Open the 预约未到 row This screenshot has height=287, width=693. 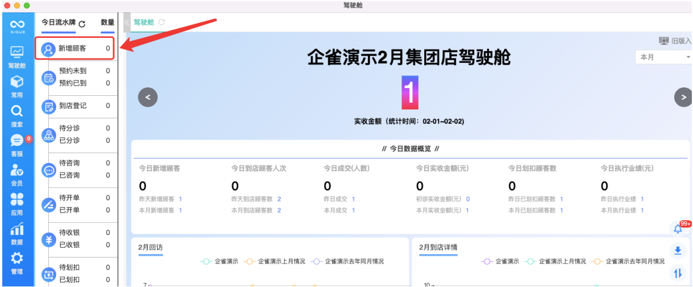point(84,71)
